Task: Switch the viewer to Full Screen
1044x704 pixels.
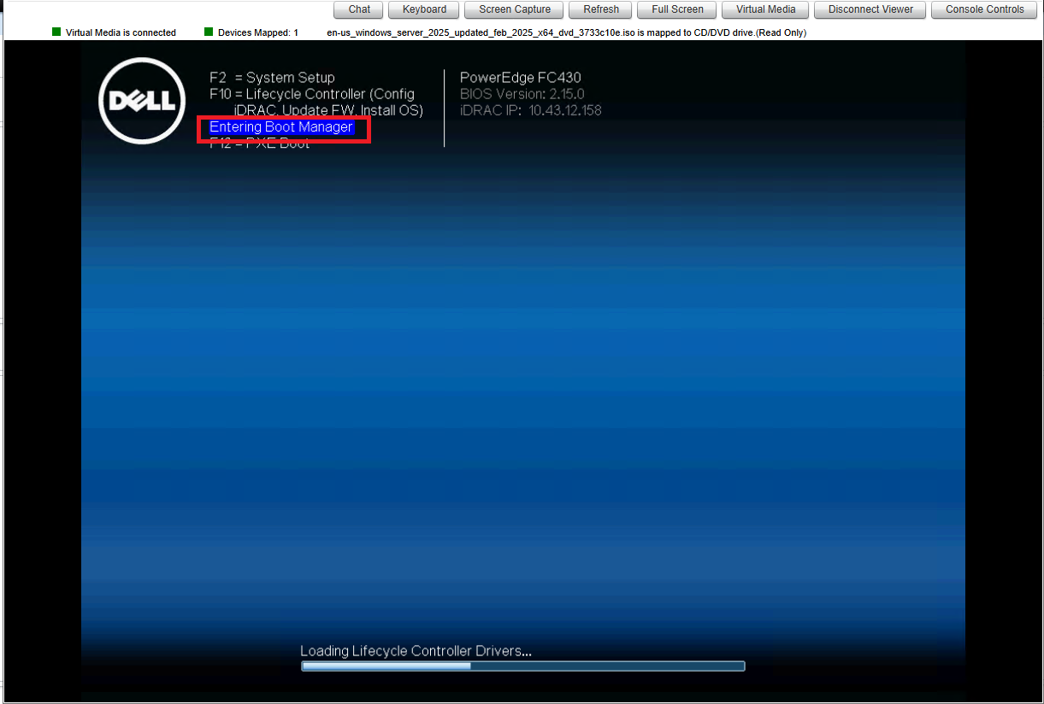Action: click(x=677, y=9)
